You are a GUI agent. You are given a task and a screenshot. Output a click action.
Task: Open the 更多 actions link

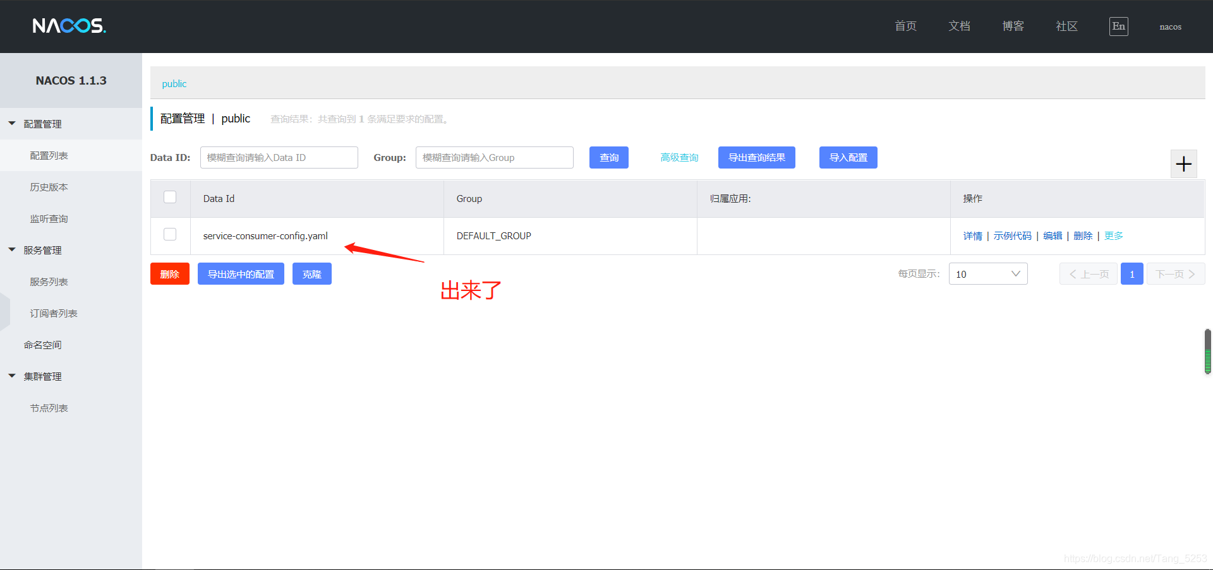(1113, 236)
